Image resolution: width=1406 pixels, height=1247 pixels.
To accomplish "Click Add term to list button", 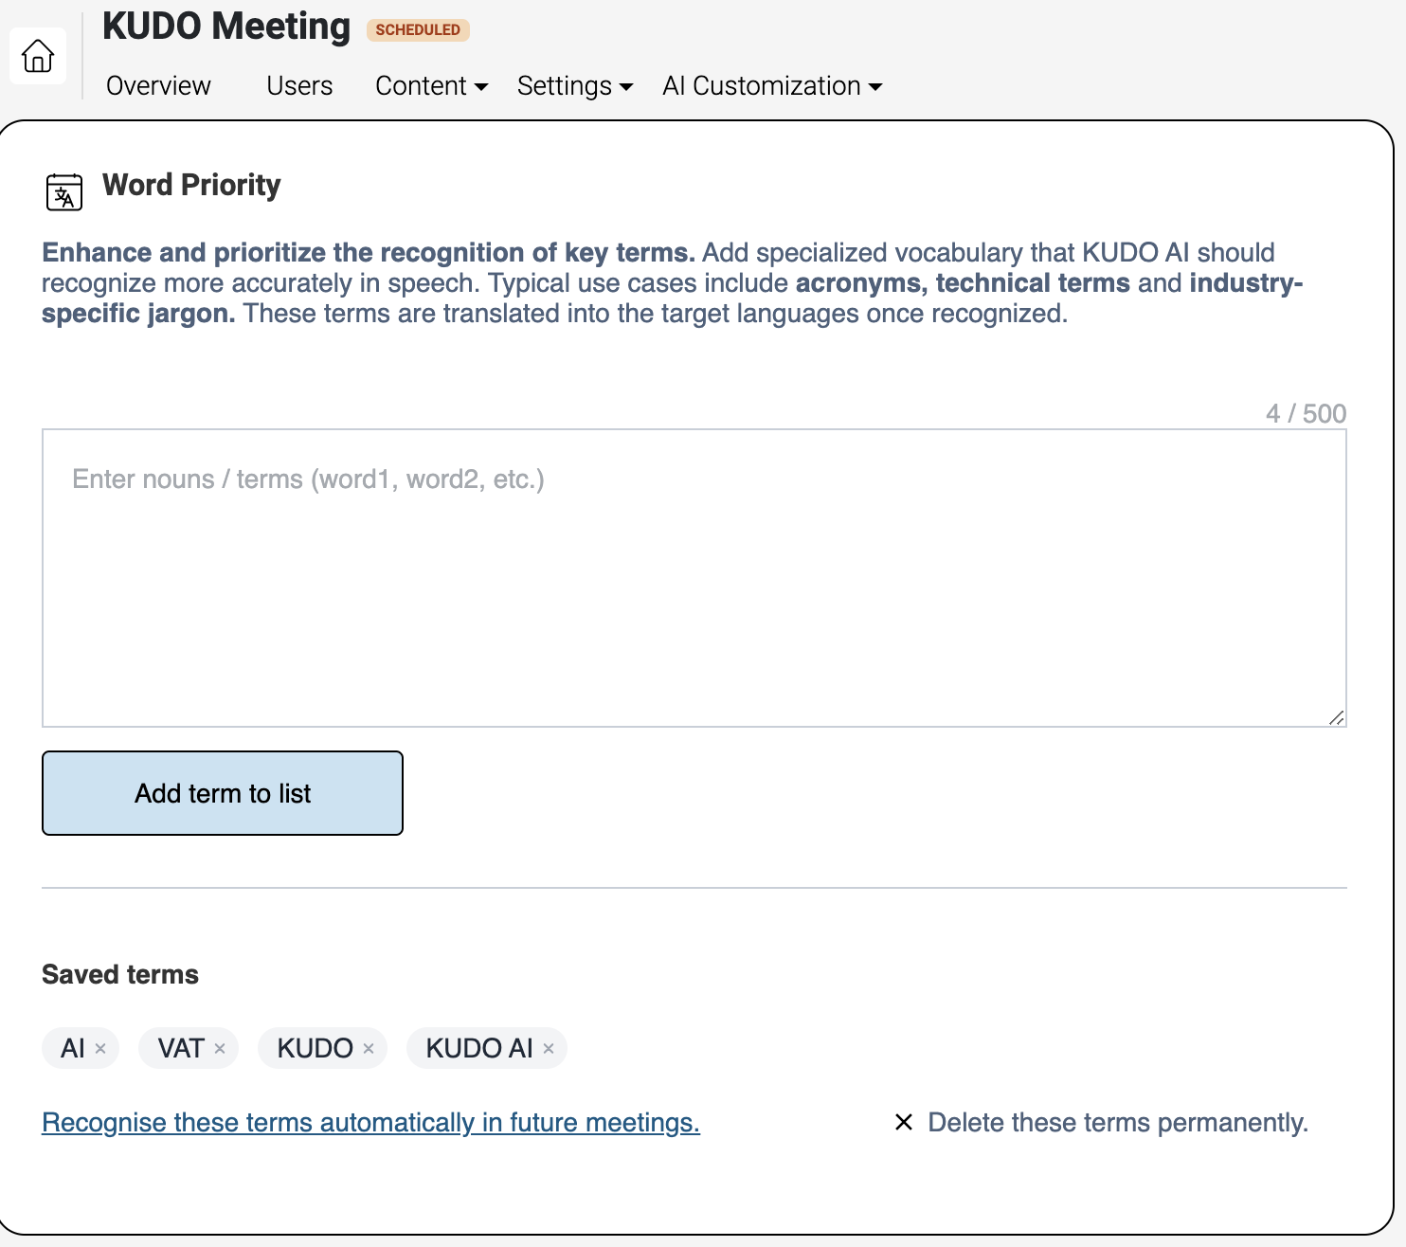I will pyautogui.click(x=223, y=793).
